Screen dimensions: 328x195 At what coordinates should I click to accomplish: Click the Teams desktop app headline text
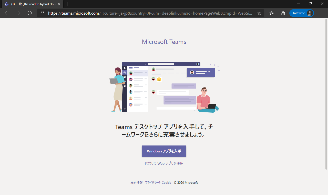[x=164, y=131]
